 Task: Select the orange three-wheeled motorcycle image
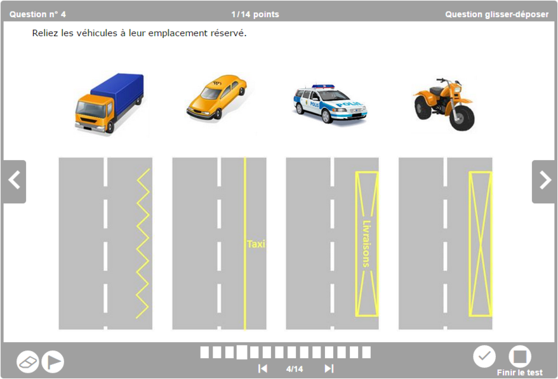[x=444, y=104]
